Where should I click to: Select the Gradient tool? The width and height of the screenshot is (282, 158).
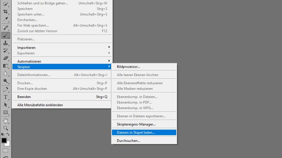(x=6, y=66)
